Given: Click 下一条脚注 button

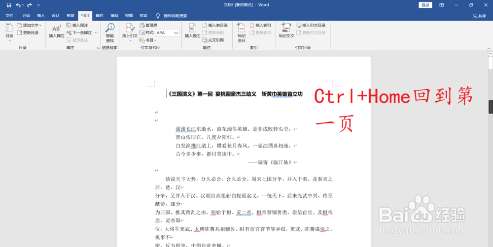Looking at the screenshot, I should [79, 32].
